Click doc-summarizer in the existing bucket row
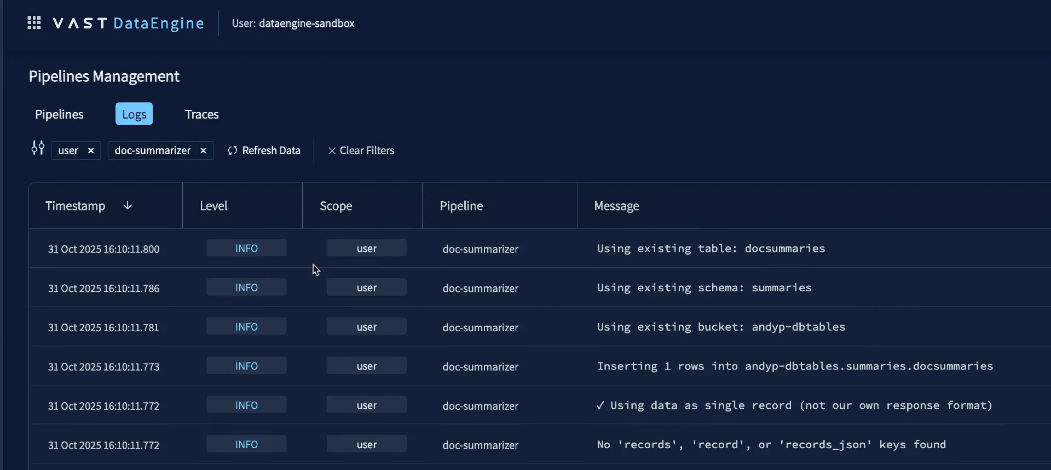This screenshot has width=1051, height=470. 481,328
